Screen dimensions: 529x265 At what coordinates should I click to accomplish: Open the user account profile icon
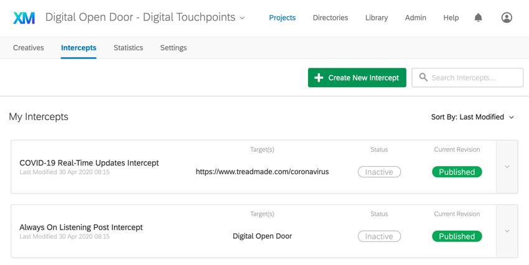[x=507, y=17]
